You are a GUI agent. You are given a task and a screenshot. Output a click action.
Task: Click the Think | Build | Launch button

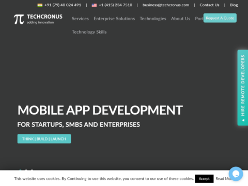(x=44, y=139)
